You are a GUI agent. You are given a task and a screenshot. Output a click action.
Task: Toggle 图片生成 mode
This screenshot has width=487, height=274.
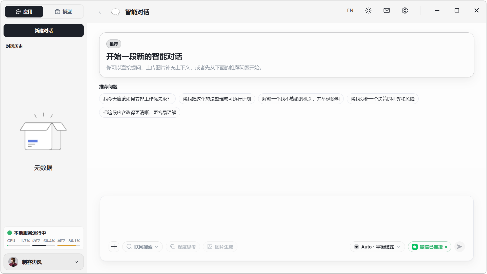tap(220, 247)
